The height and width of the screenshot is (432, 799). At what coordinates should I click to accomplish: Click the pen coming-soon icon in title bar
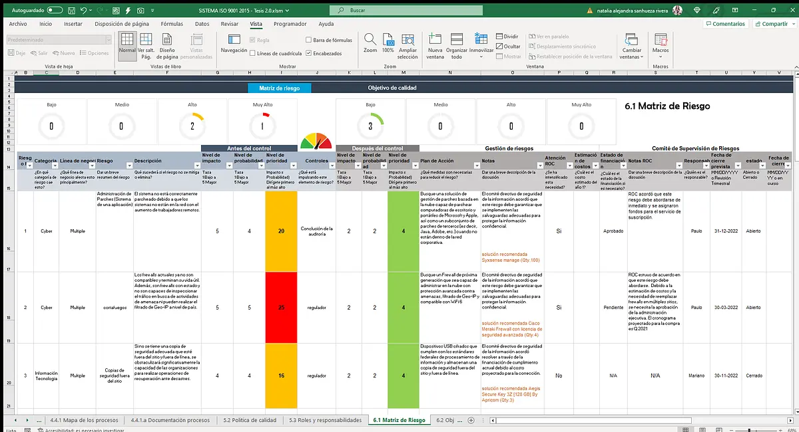coord(716,11)
